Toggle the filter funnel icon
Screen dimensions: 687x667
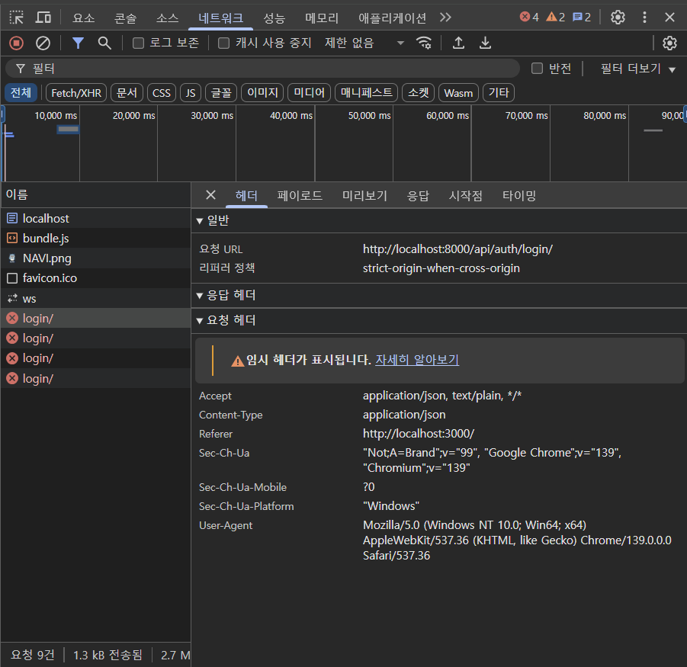[78, 43]
